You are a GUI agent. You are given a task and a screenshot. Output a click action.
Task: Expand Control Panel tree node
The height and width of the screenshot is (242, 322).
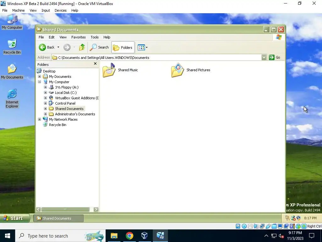pyautogui.click(x=45, y=103)
